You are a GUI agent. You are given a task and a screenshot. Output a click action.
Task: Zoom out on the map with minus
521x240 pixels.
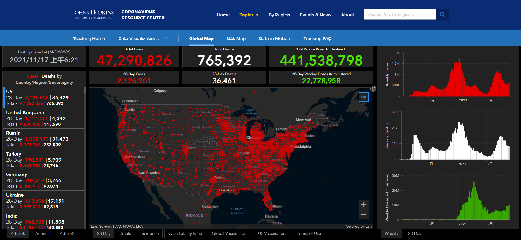coord(364,214)
